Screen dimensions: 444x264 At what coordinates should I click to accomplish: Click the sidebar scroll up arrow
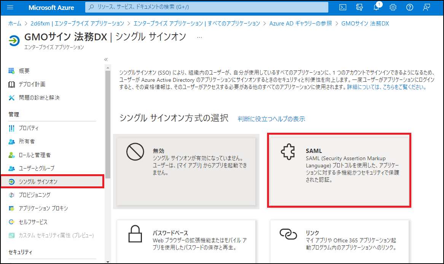pyautogui.click(x=108, y=68)
